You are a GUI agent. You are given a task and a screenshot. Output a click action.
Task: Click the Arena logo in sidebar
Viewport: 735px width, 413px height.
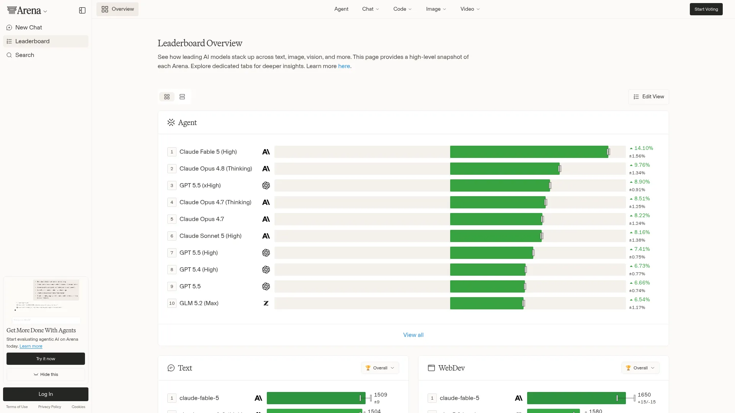(x=24, y=10)
